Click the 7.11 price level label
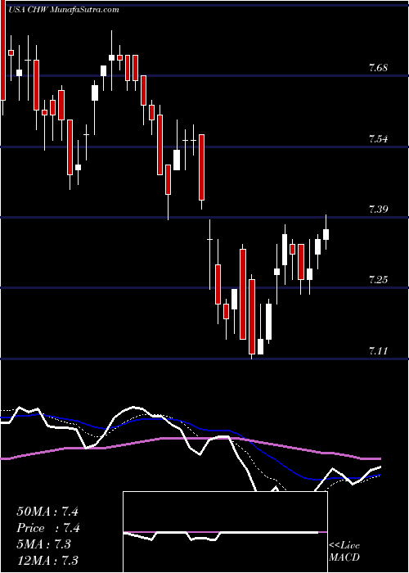 [378, 351]
